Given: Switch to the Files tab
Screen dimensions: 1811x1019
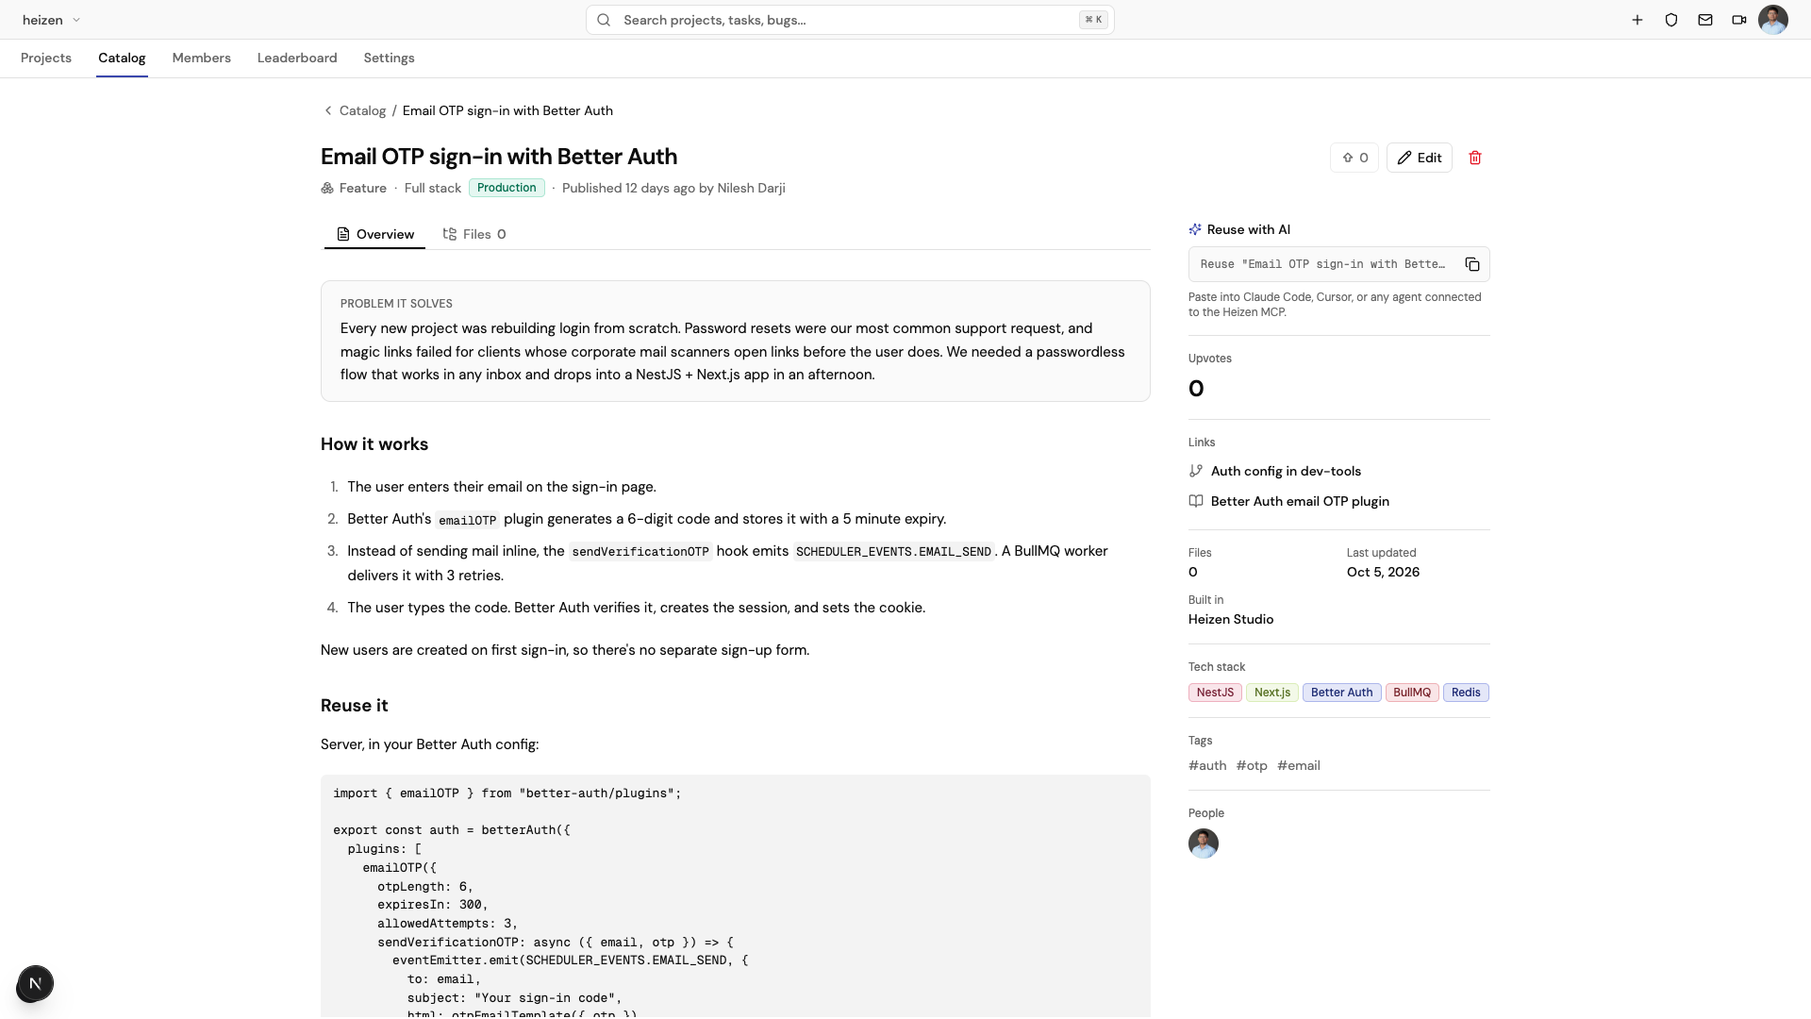Looking at the screenshot, I should point(474,234).
